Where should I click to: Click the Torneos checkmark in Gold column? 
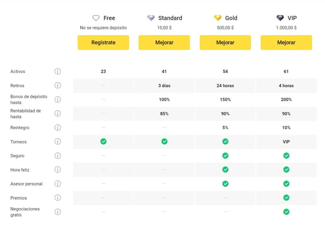225,141
